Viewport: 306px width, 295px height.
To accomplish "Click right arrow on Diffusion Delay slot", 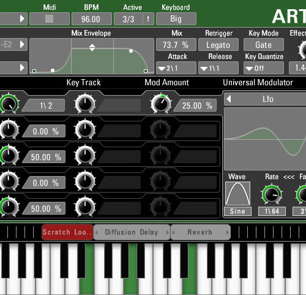I will (x=168, y=232).
